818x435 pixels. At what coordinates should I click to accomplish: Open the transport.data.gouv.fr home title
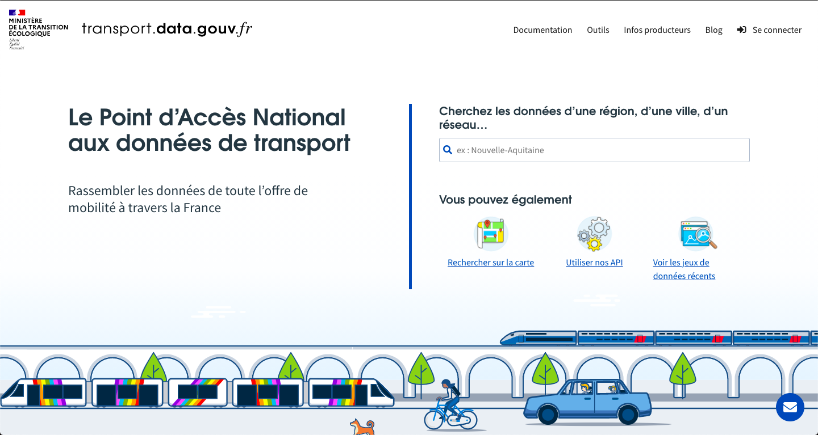click(x=167, y=29)
